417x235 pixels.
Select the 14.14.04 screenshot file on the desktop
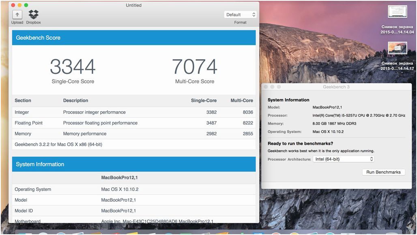click(397, 12)
